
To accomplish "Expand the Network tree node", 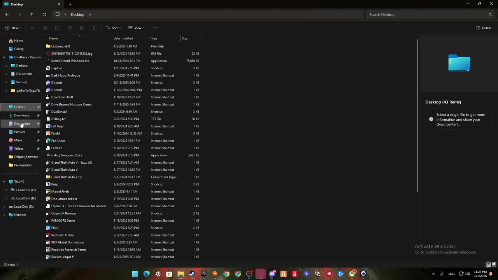I will [4, 215].
